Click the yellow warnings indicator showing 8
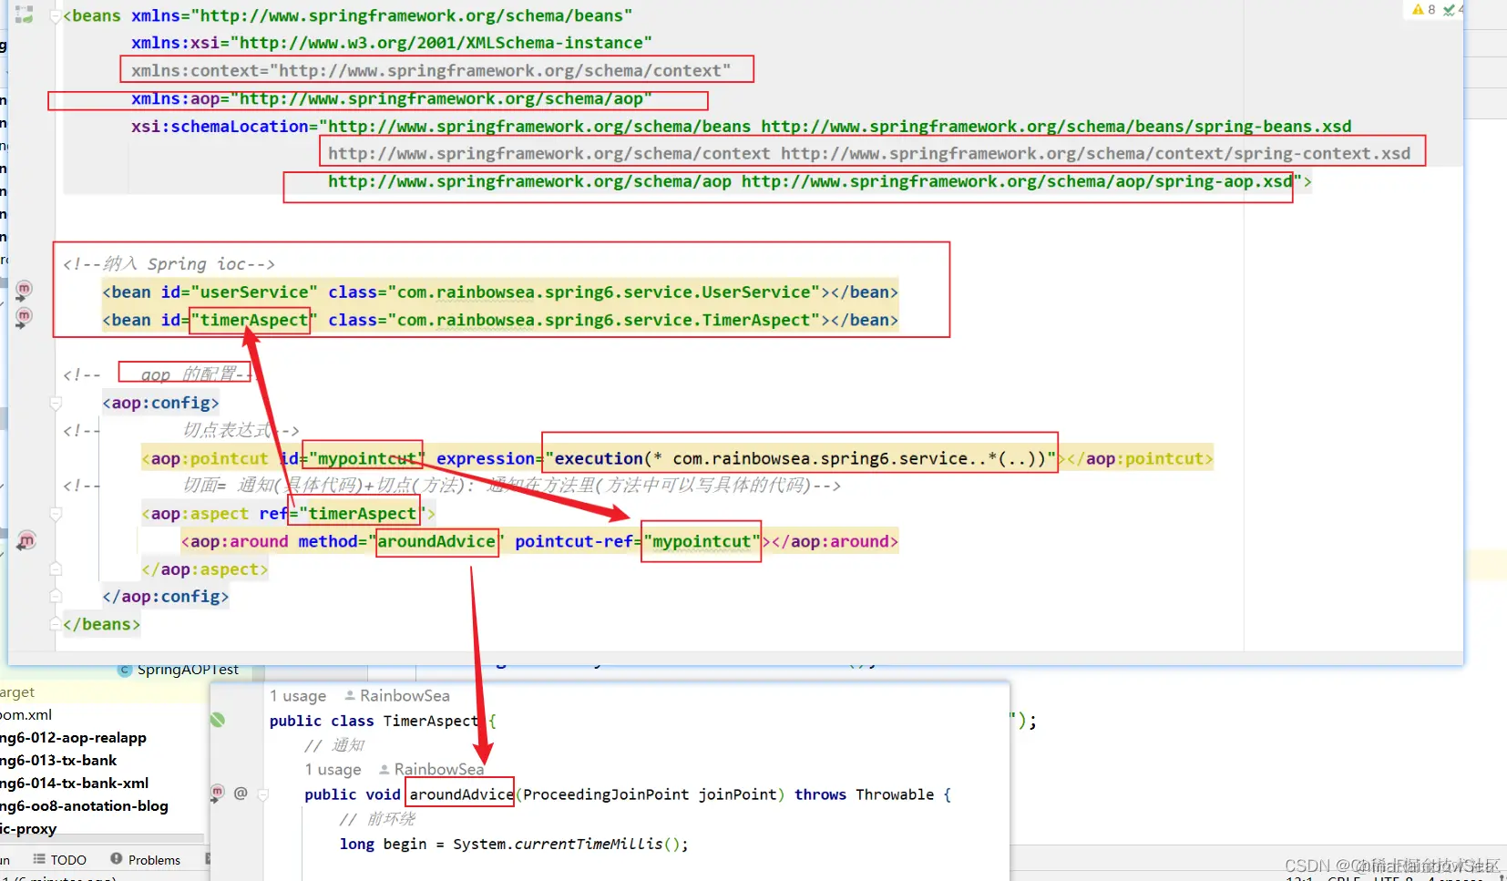The width and height of the screenshot is (1507, 881). 1423,9
